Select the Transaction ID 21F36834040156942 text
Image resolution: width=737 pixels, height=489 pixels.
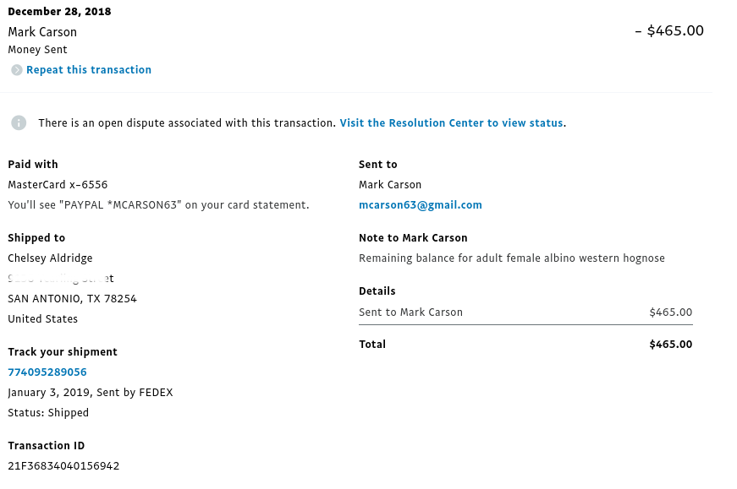coord(63,466)
